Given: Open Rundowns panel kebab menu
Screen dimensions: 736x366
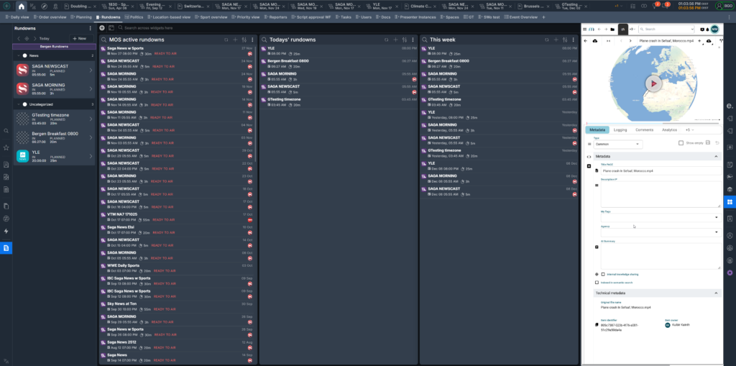Looking at the screenshot, I should (91, 28).
